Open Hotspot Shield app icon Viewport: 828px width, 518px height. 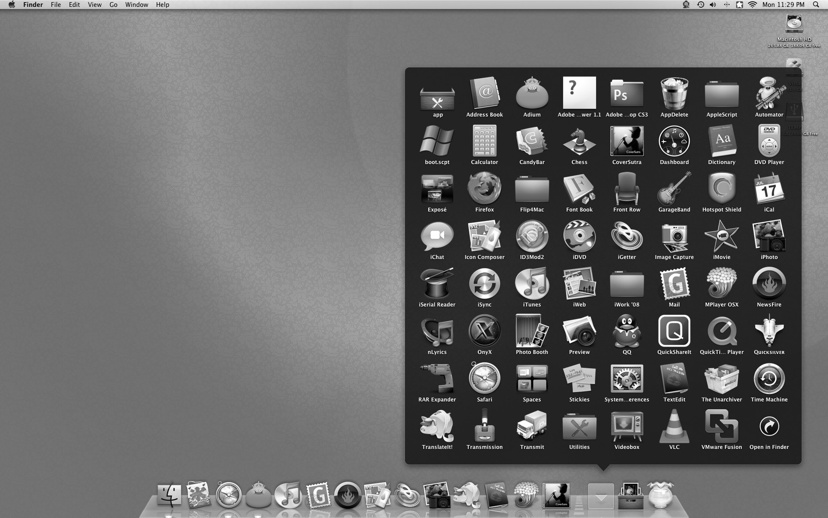[721, 188]
